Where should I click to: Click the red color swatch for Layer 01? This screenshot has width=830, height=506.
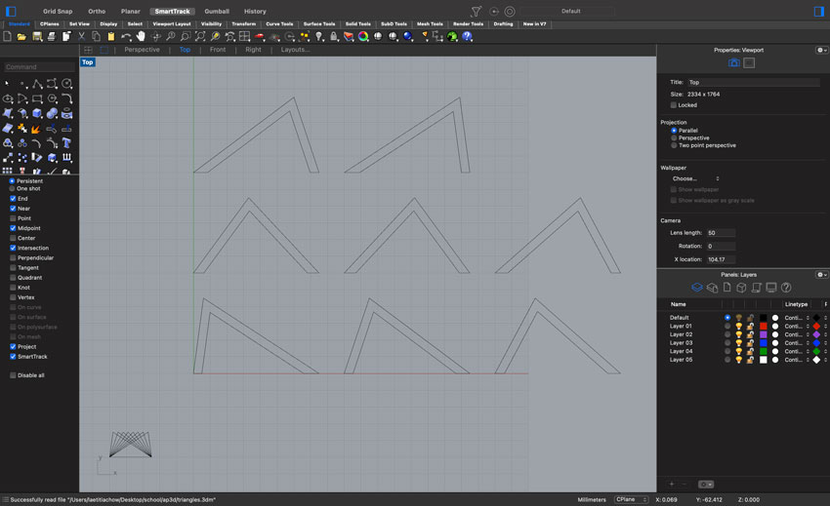[x=764, y=326]
